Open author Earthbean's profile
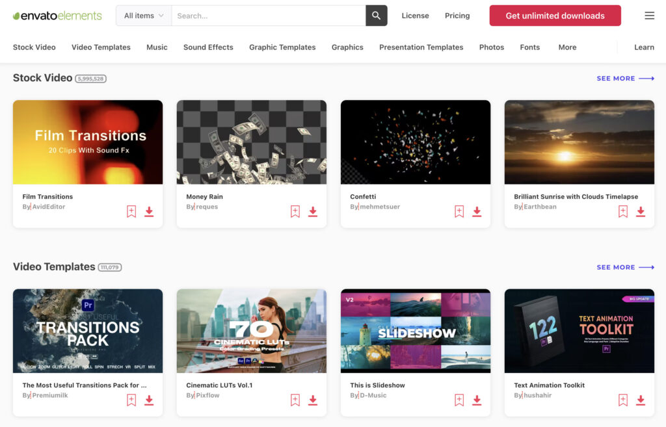666x427 pixels. click(540, 207)
